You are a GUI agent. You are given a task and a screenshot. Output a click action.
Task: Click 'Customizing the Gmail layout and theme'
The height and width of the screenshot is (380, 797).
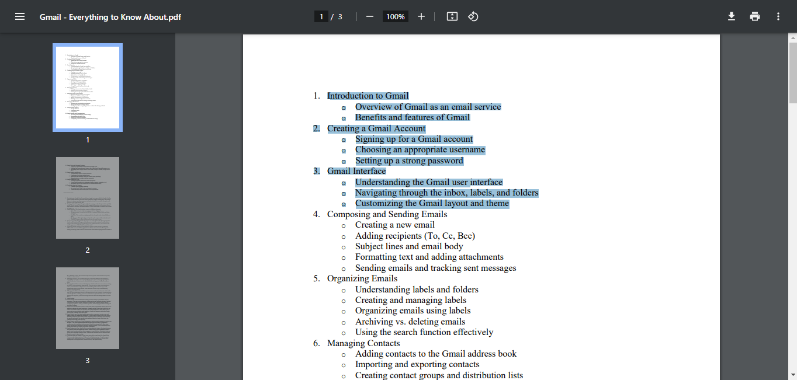tap(432, 203)
